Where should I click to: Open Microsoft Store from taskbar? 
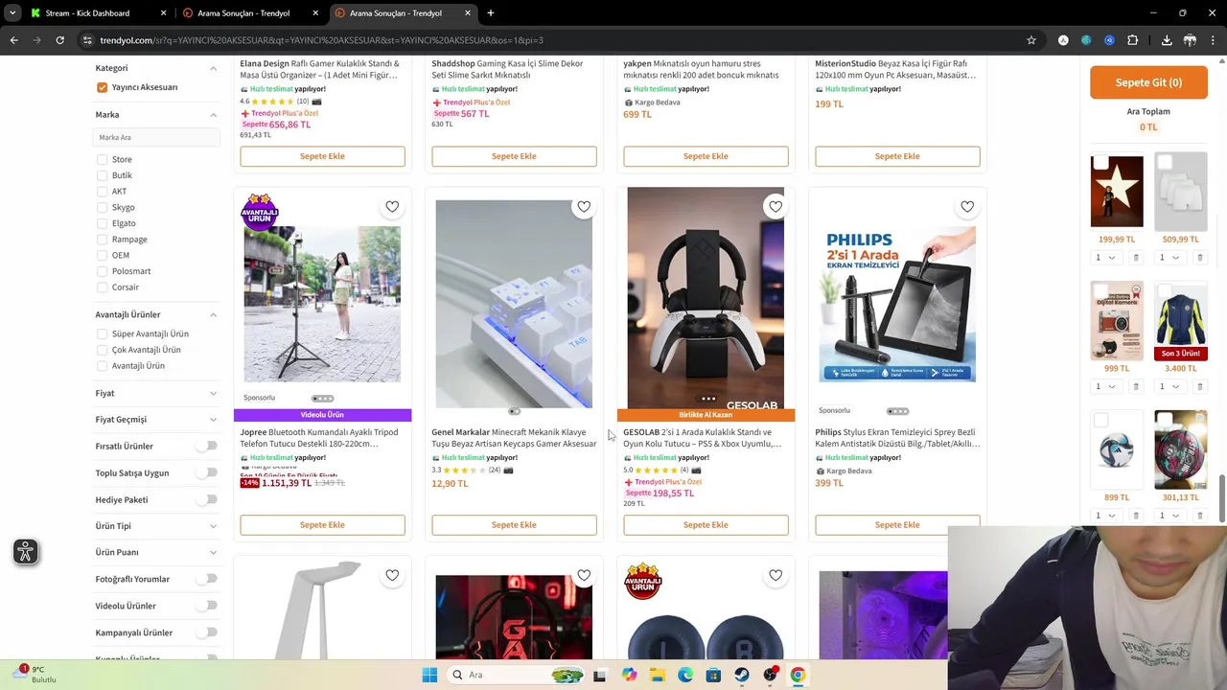(x=713, y=675)
